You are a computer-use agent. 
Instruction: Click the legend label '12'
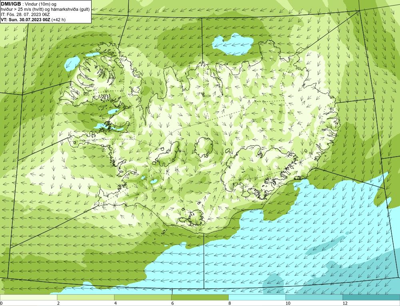pos(345,303)
